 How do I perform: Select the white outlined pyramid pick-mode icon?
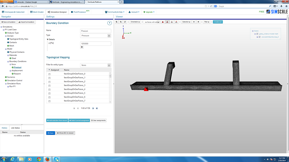coord(172,22)
